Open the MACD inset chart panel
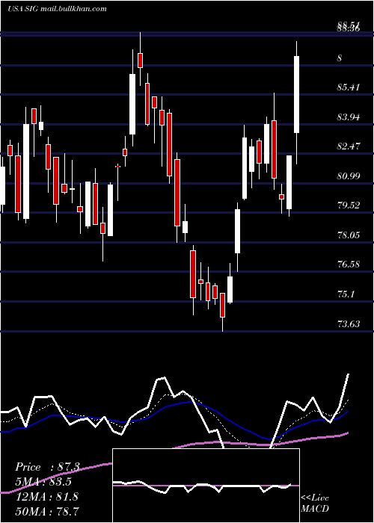The width and height of the screenshot is (374, 523). click(206, 486)
